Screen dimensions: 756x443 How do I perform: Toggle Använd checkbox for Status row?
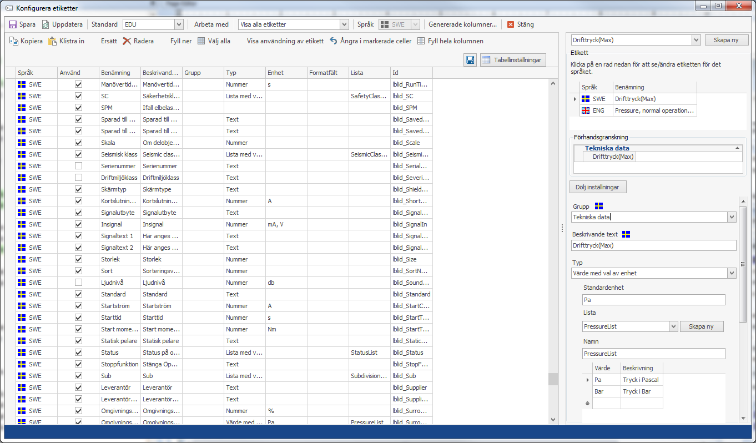78,353
